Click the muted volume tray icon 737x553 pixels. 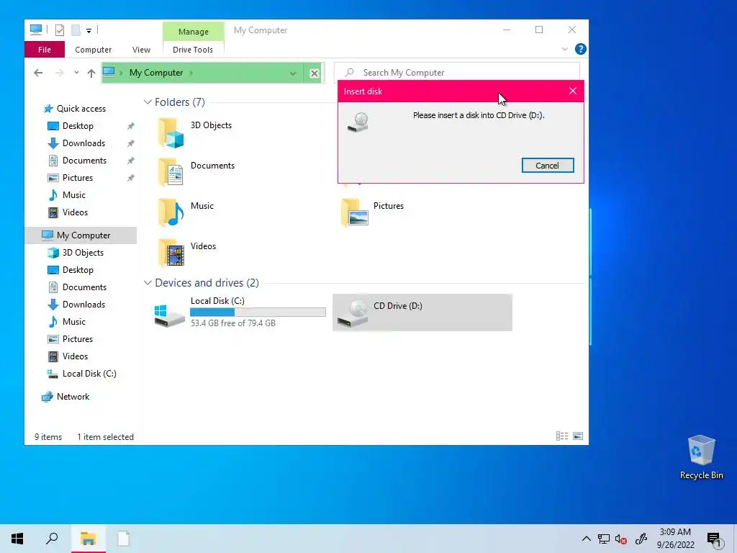621,539
